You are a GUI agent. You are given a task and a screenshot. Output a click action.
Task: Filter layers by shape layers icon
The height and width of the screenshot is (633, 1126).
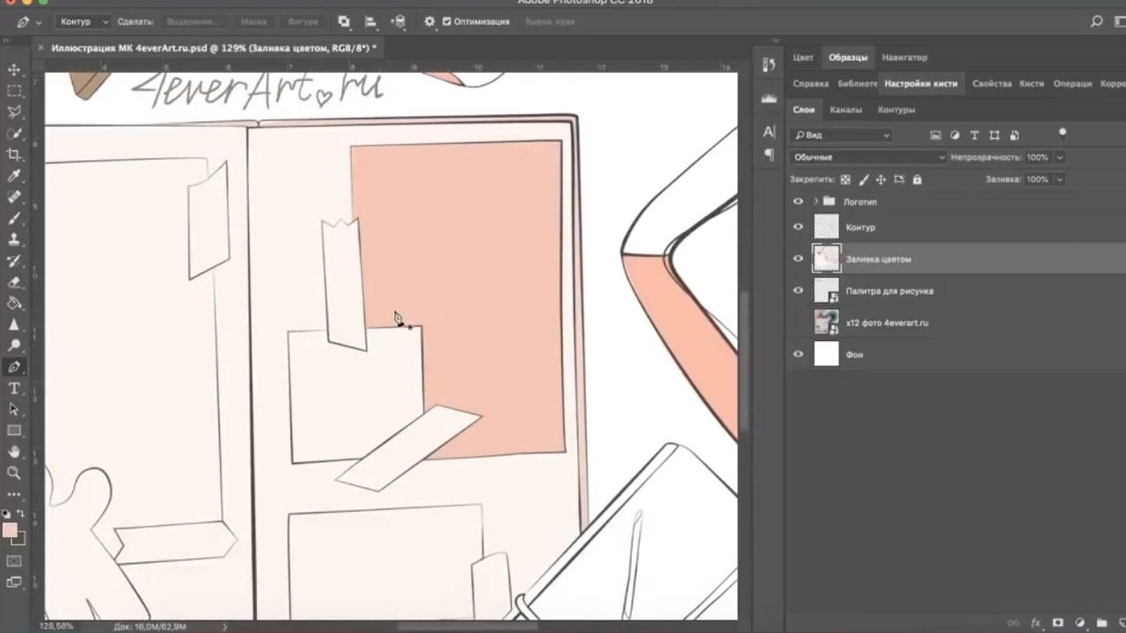pos(994,135)
